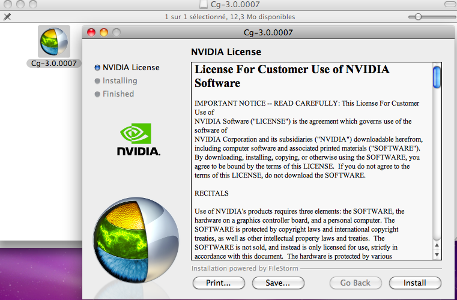
Task: Click the Cg-3.0.0007 file name label
Action: click(x=54, y=63)
